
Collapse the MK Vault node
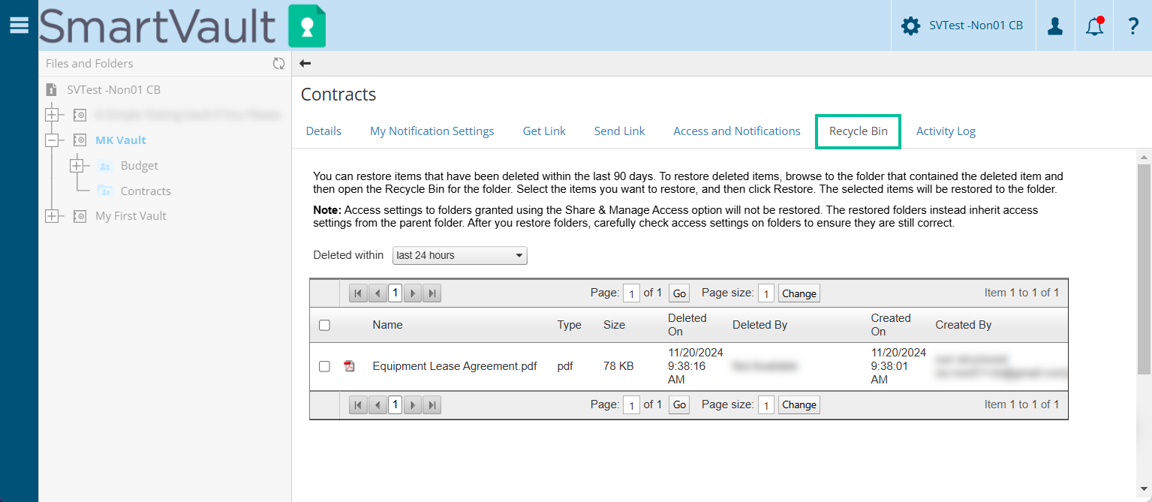pyautogui.click(x=52, y=140)
